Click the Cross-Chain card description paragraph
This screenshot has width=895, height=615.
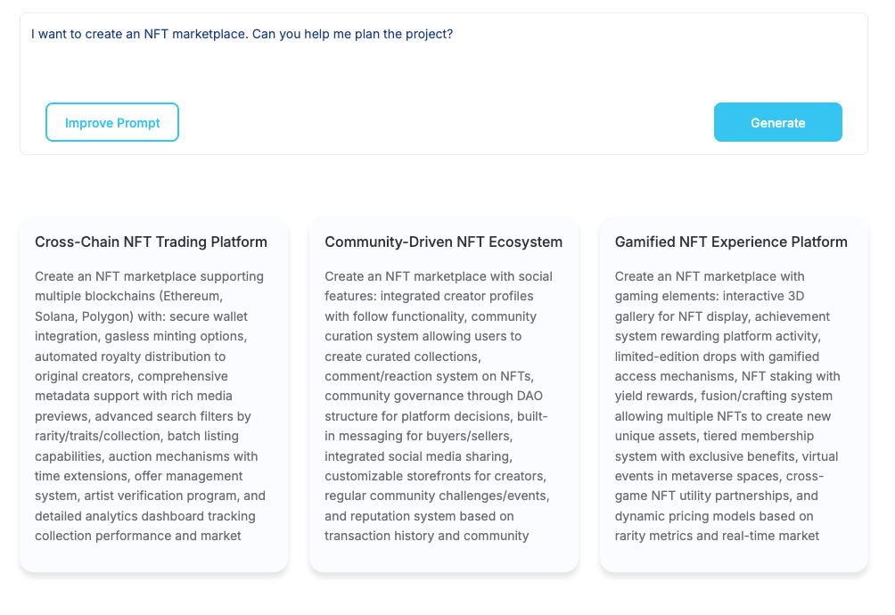click(x=151, y=406)
